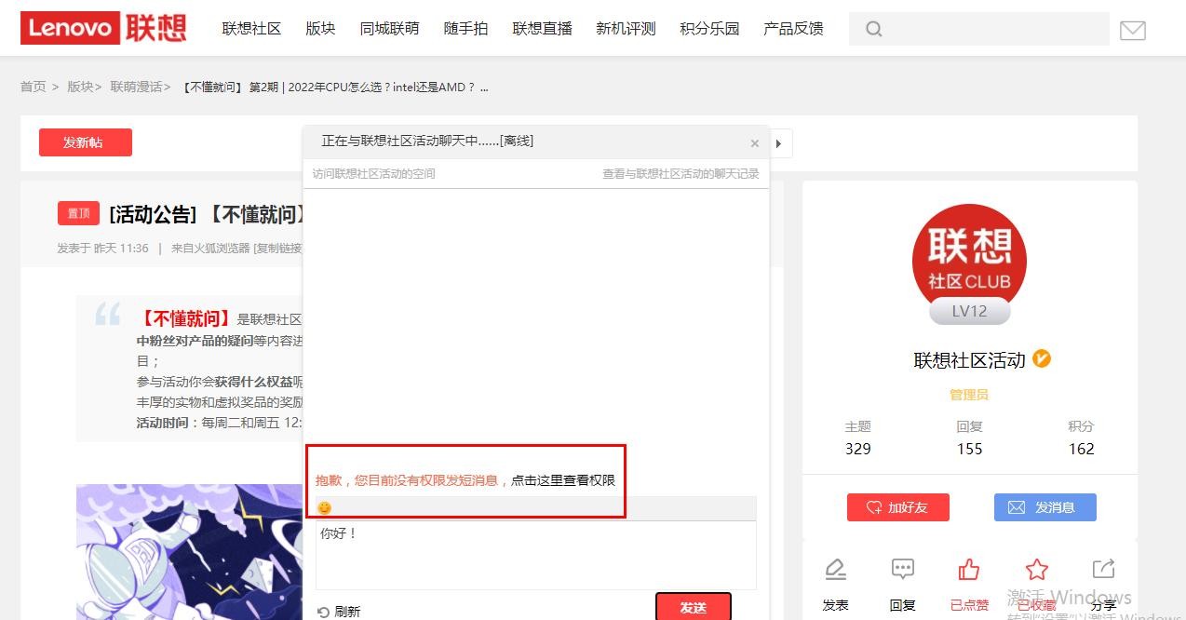Screen dimensions: 1186x620
Task: Open 随手拍 section
Action: (465, 29)
